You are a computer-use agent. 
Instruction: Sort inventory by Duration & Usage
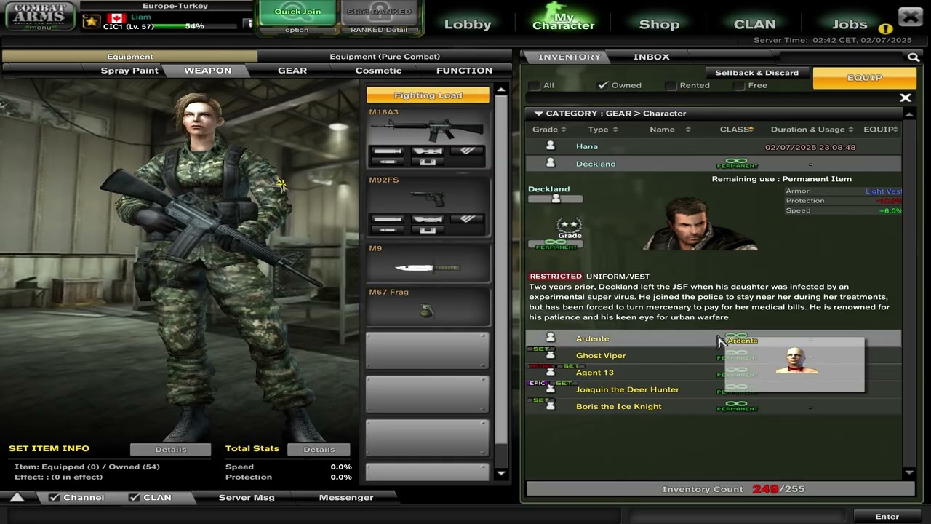(813, 130)
